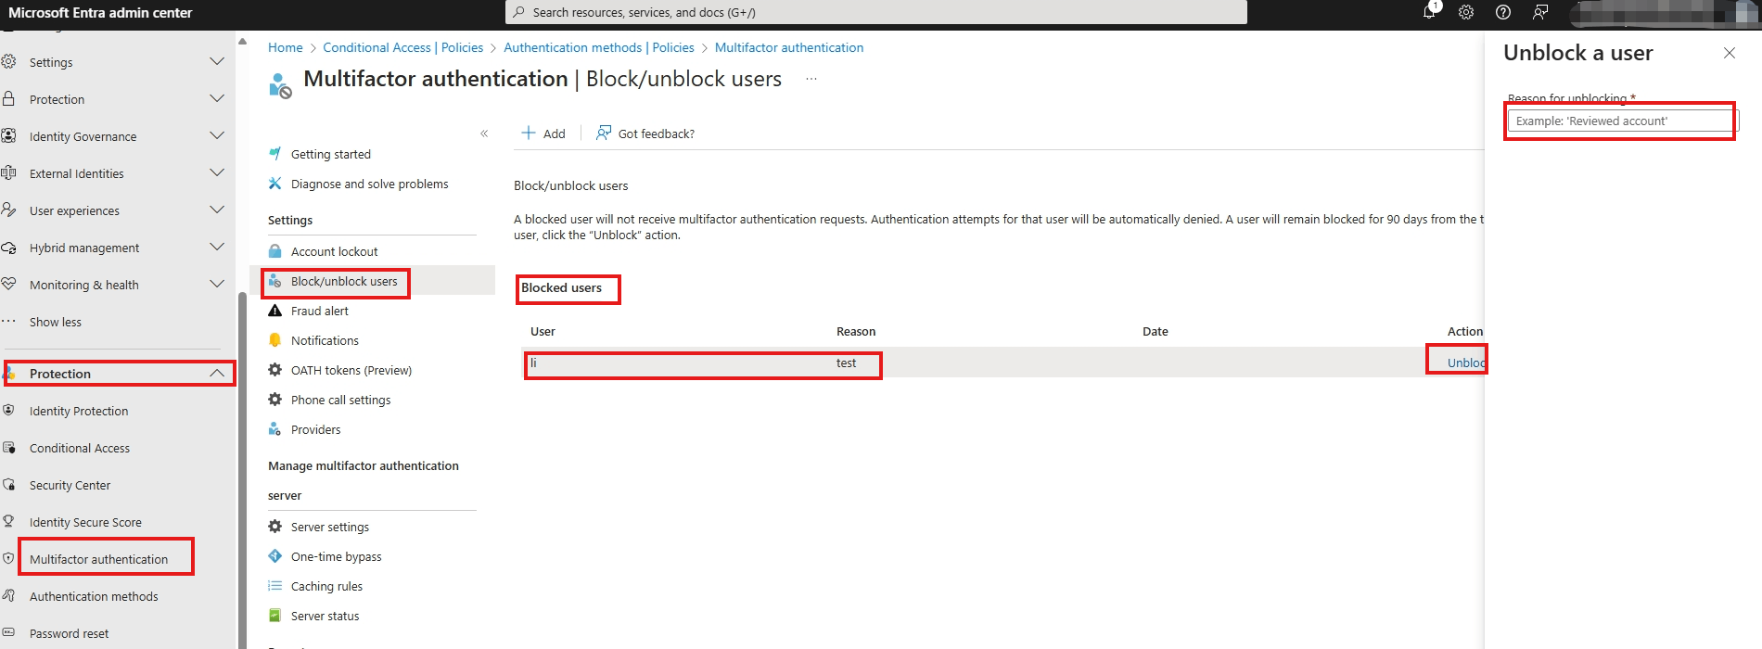This screenshot has width=1762, height=649.
Task: Open Password reset in sidebar
Action: pyautogui.click(x=69, y=633)
